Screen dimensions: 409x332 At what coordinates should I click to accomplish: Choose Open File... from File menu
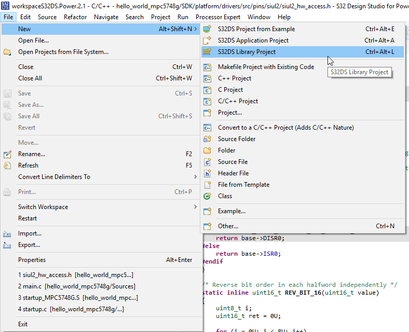coord(102,40)
